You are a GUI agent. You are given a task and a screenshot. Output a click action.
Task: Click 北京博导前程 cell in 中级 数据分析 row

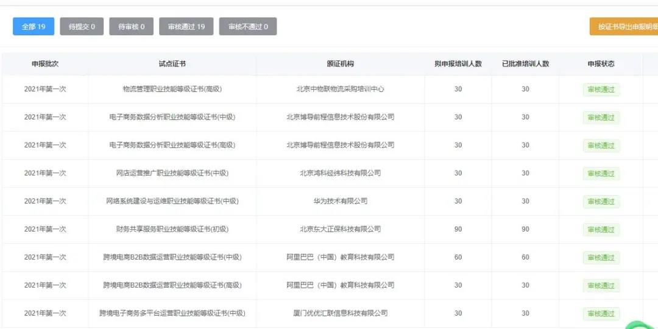341,117
